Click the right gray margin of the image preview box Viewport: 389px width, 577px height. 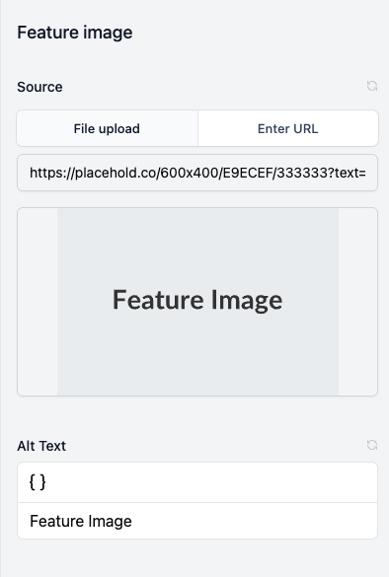point(357,302)
